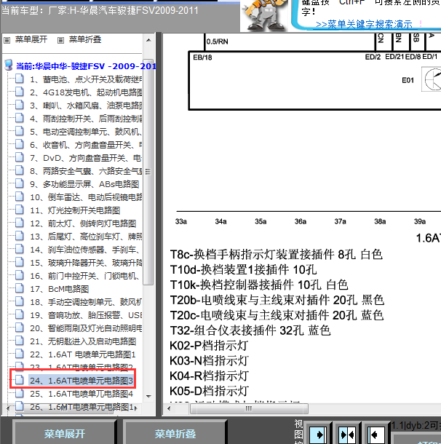Viewport: 441px width, 444px height.
Task: Click the inward-arrows view mode icon
Action: tap(347, 435)
